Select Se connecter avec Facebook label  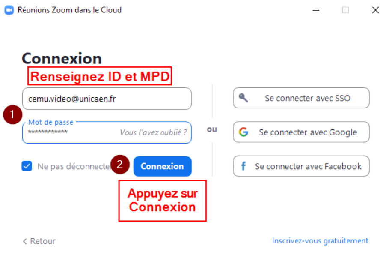pos(308,166)
